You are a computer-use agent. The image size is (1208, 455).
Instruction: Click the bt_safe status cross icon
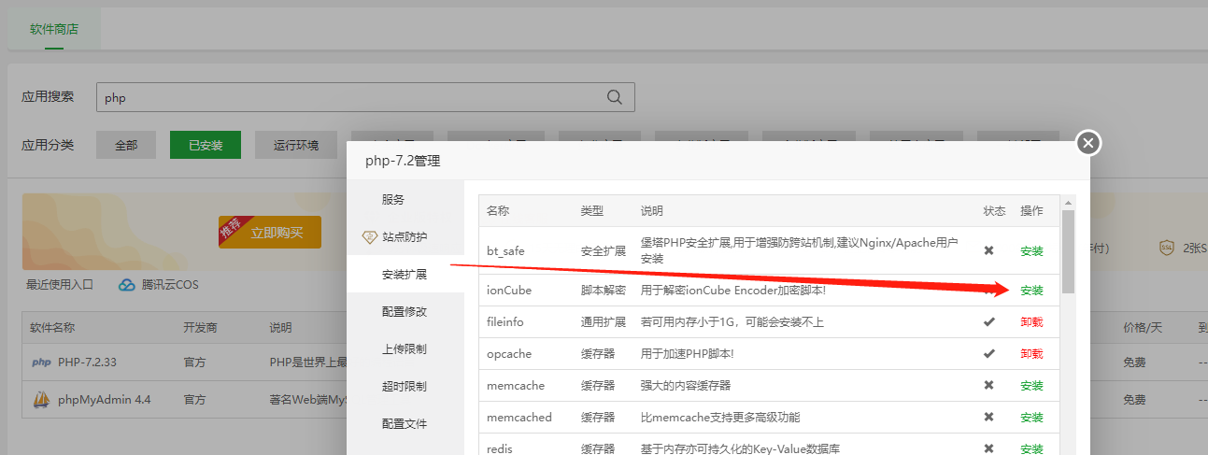point(989,250)
